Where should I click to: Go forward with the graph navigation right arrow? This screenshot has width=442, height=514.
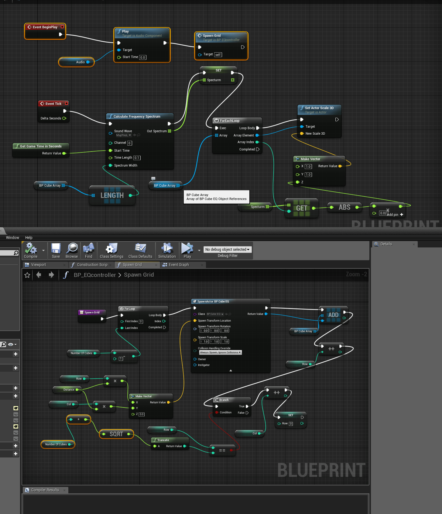coord(51,275)
